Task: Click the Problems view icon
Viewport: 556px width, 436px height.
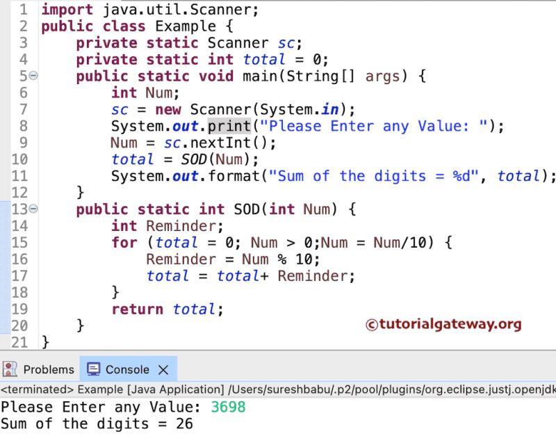Action: pos(9,369)
